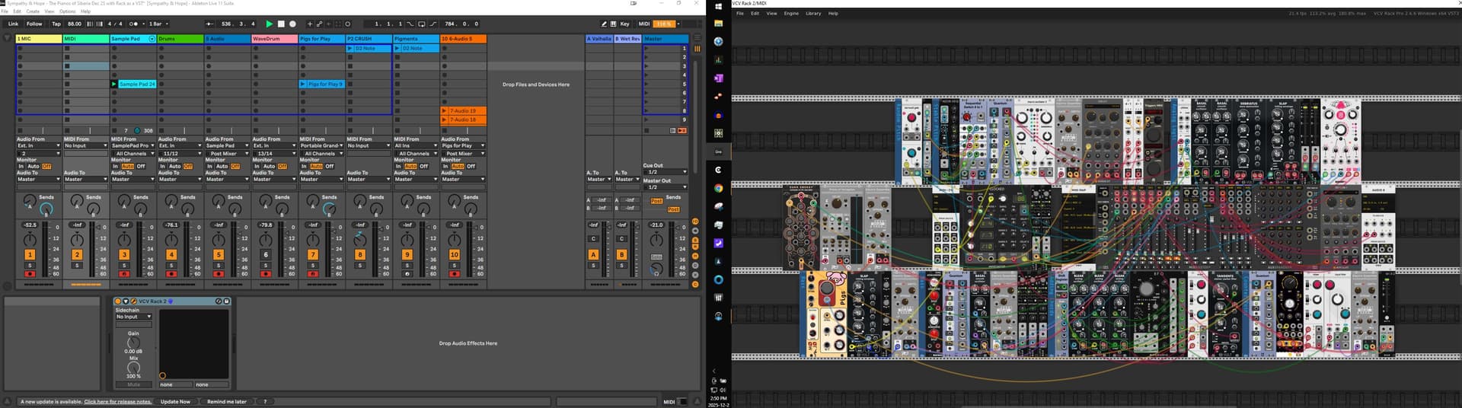1462x408 pixels.
Task: Click the tempo field showing 88.00
Action: tap(74, 24)
